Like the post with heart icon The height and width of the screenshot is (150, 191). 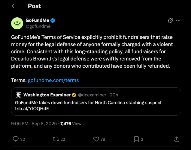click(x=96, y=139)
